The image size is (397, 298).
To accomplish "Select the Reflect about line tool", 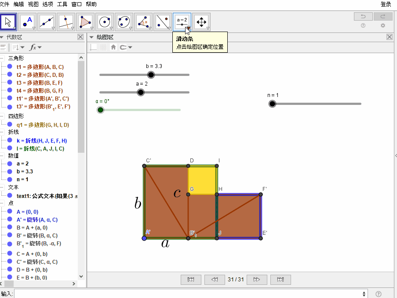I will [163, 22].
